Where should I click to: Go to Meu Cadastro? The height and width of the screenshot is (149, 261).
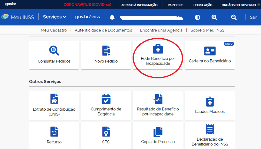point(54,30)
